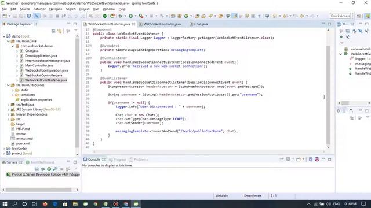This screenshot has width=371, height=208.
Task: Select HttpHandshakeInterceptor.java file
Action: pyautogui.click(x=48, y=61)
